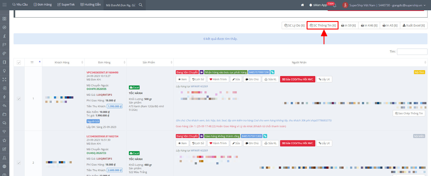431x176 pixels.
Task: Click Sửa button for second order
Action: point(236,143)
